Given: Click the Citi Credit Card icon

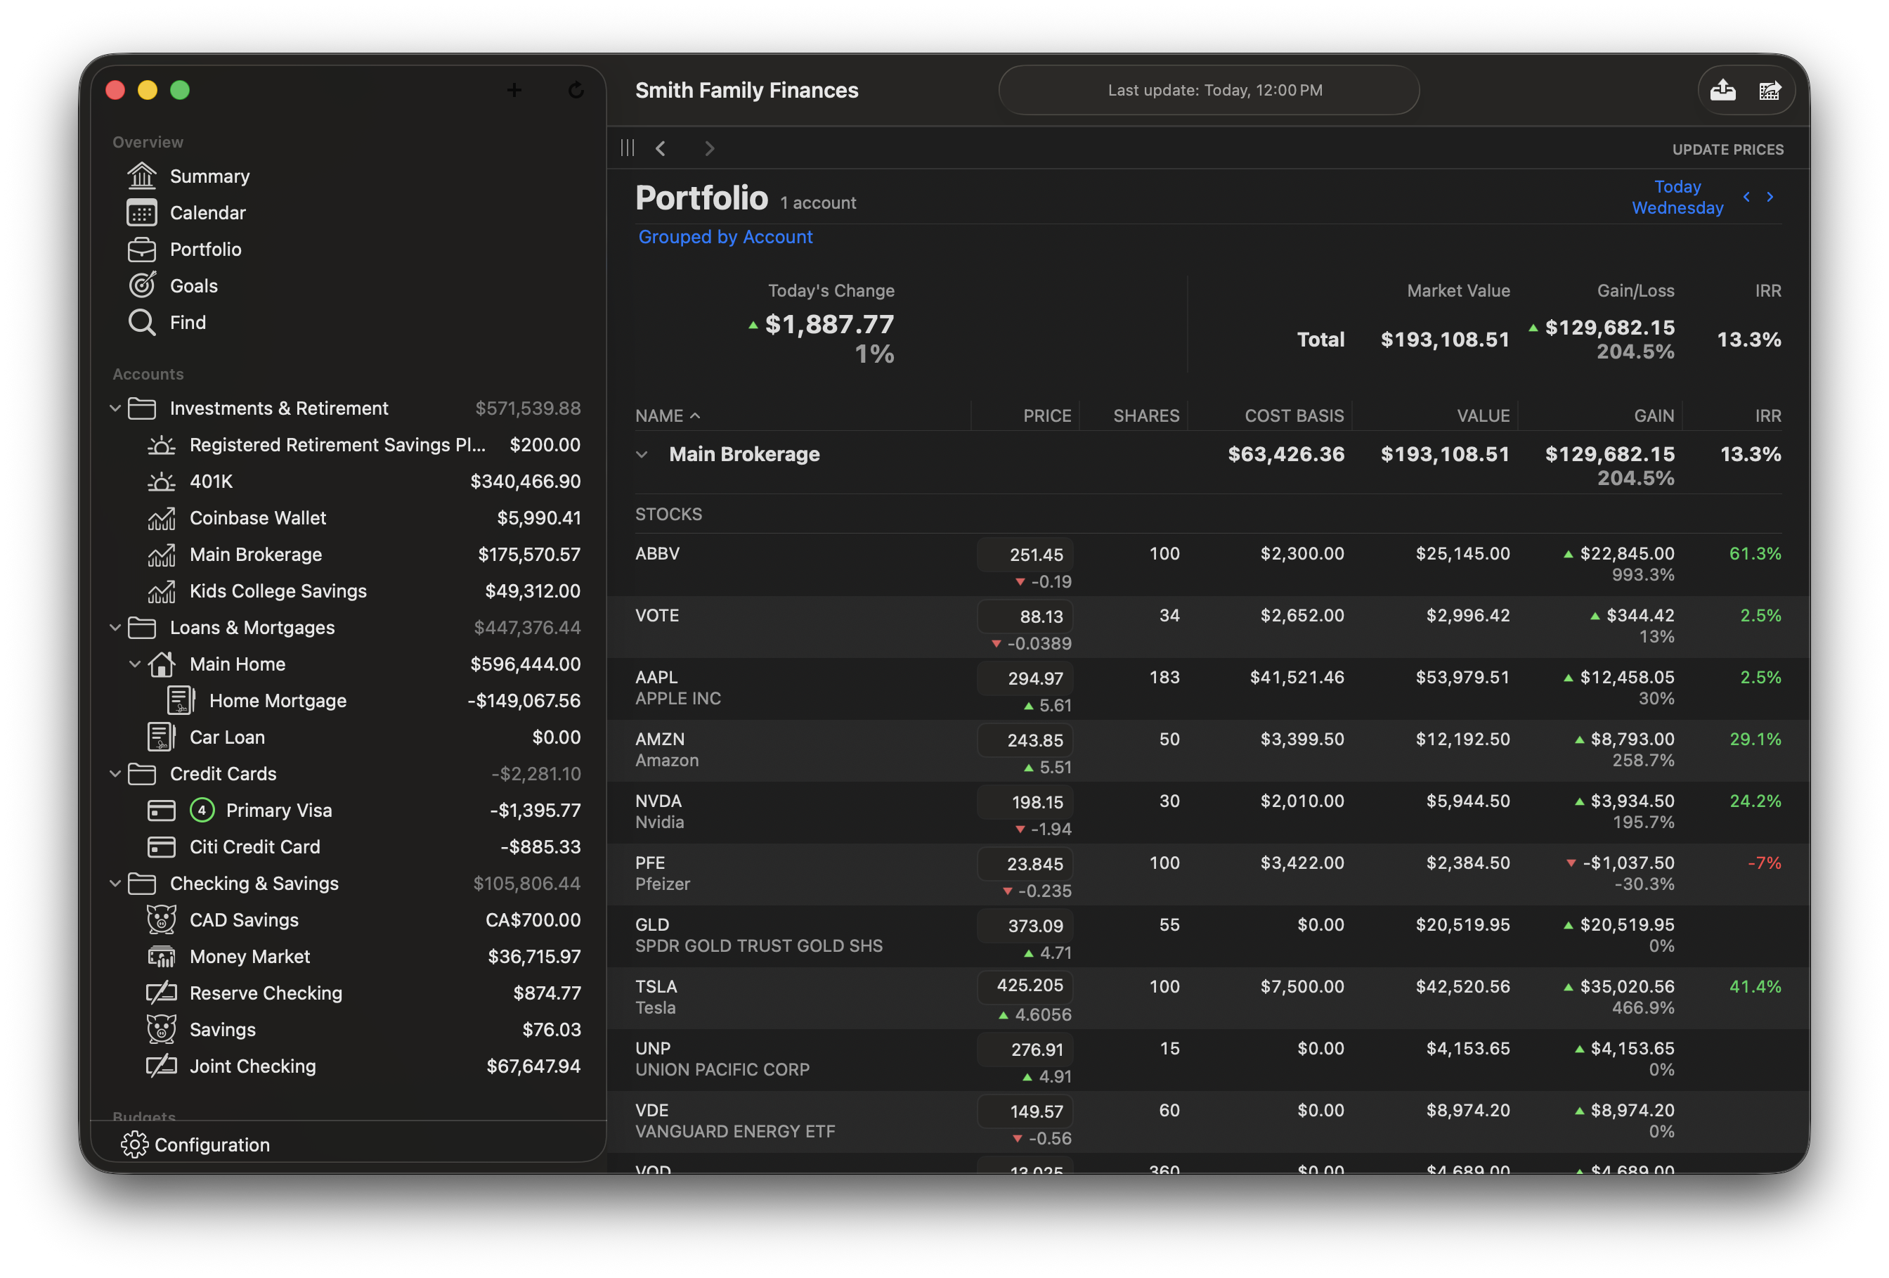Looking at the screenshot, I should tap(161, 846).
